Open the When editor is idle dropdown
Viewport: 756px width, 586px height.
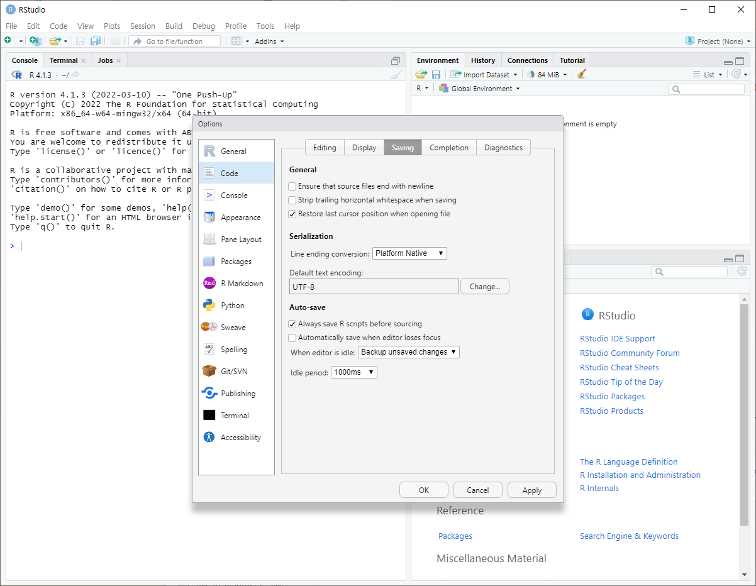click(409, 352)
